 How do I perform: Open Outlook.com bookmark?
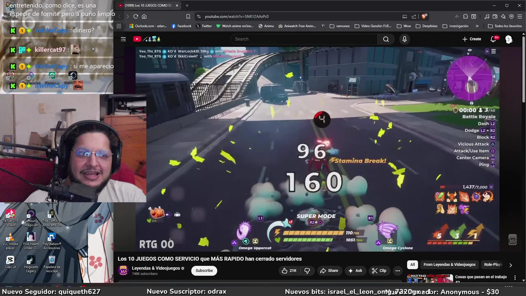[148, 26]
